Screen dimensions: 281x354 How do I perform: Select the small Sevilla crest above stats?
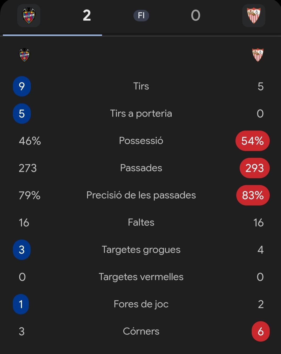coord(258,55)
